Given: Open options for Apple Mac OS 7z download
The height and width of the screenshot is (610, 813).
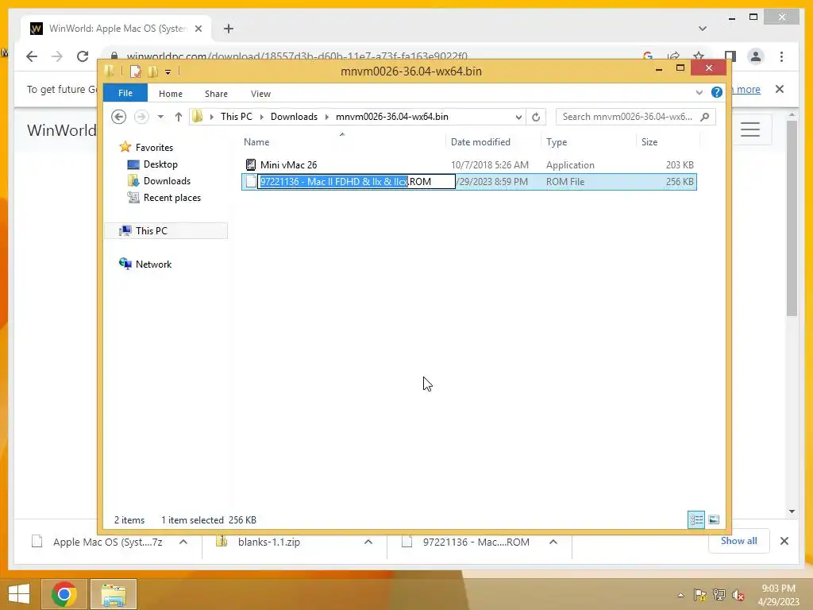Looking at the screenshot, I should click(183, 542).
